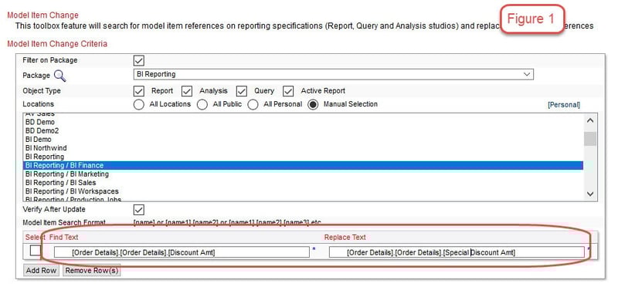This screenshot has width=618, height=287.
Task: Open the [Personal] link
Action: [564, 105]
